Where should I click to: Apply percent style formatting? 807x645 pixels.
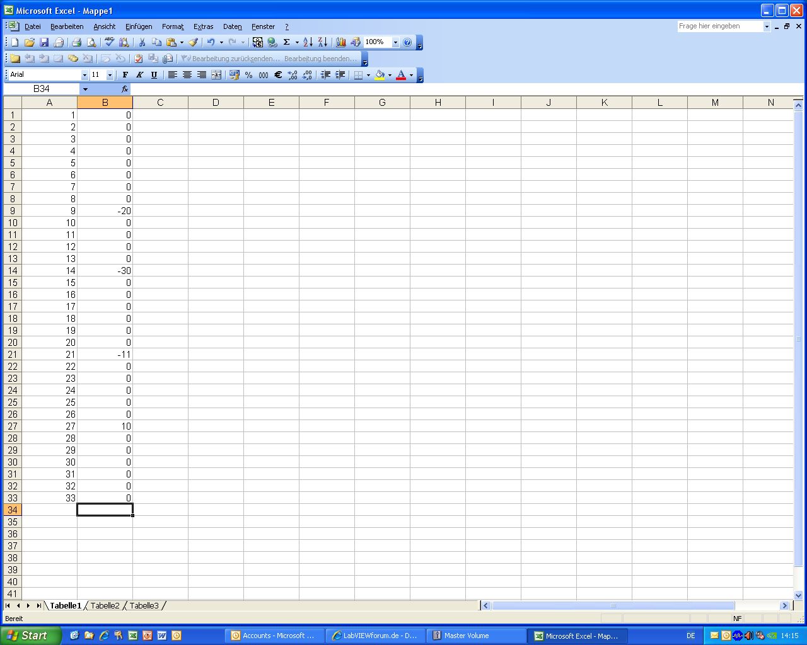249,75
